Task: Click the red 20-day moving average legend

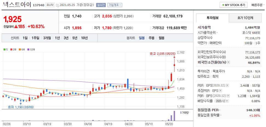Action: point(13,49)
